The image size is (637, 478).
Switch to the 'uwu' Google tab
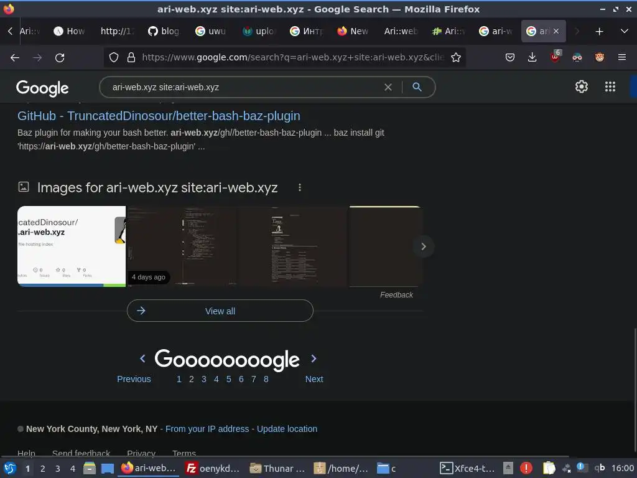tap(211, 31)
